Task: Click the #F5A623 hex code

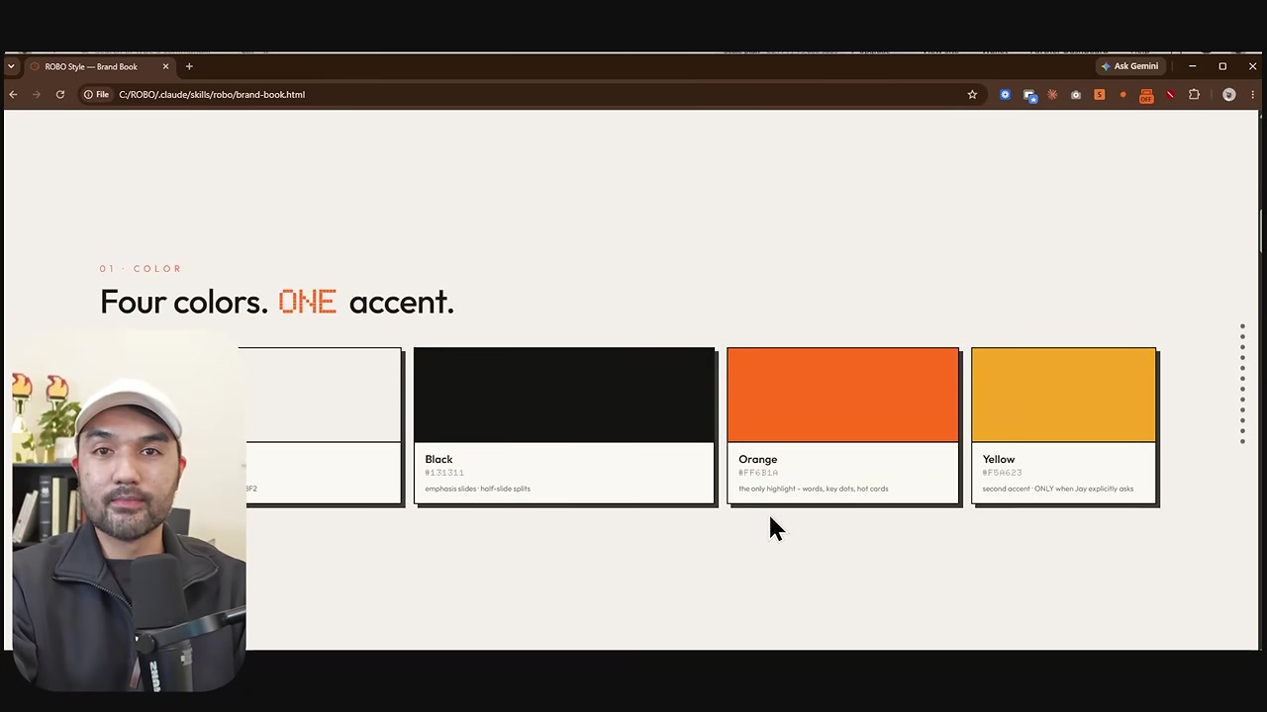Action: [1002, 473]
